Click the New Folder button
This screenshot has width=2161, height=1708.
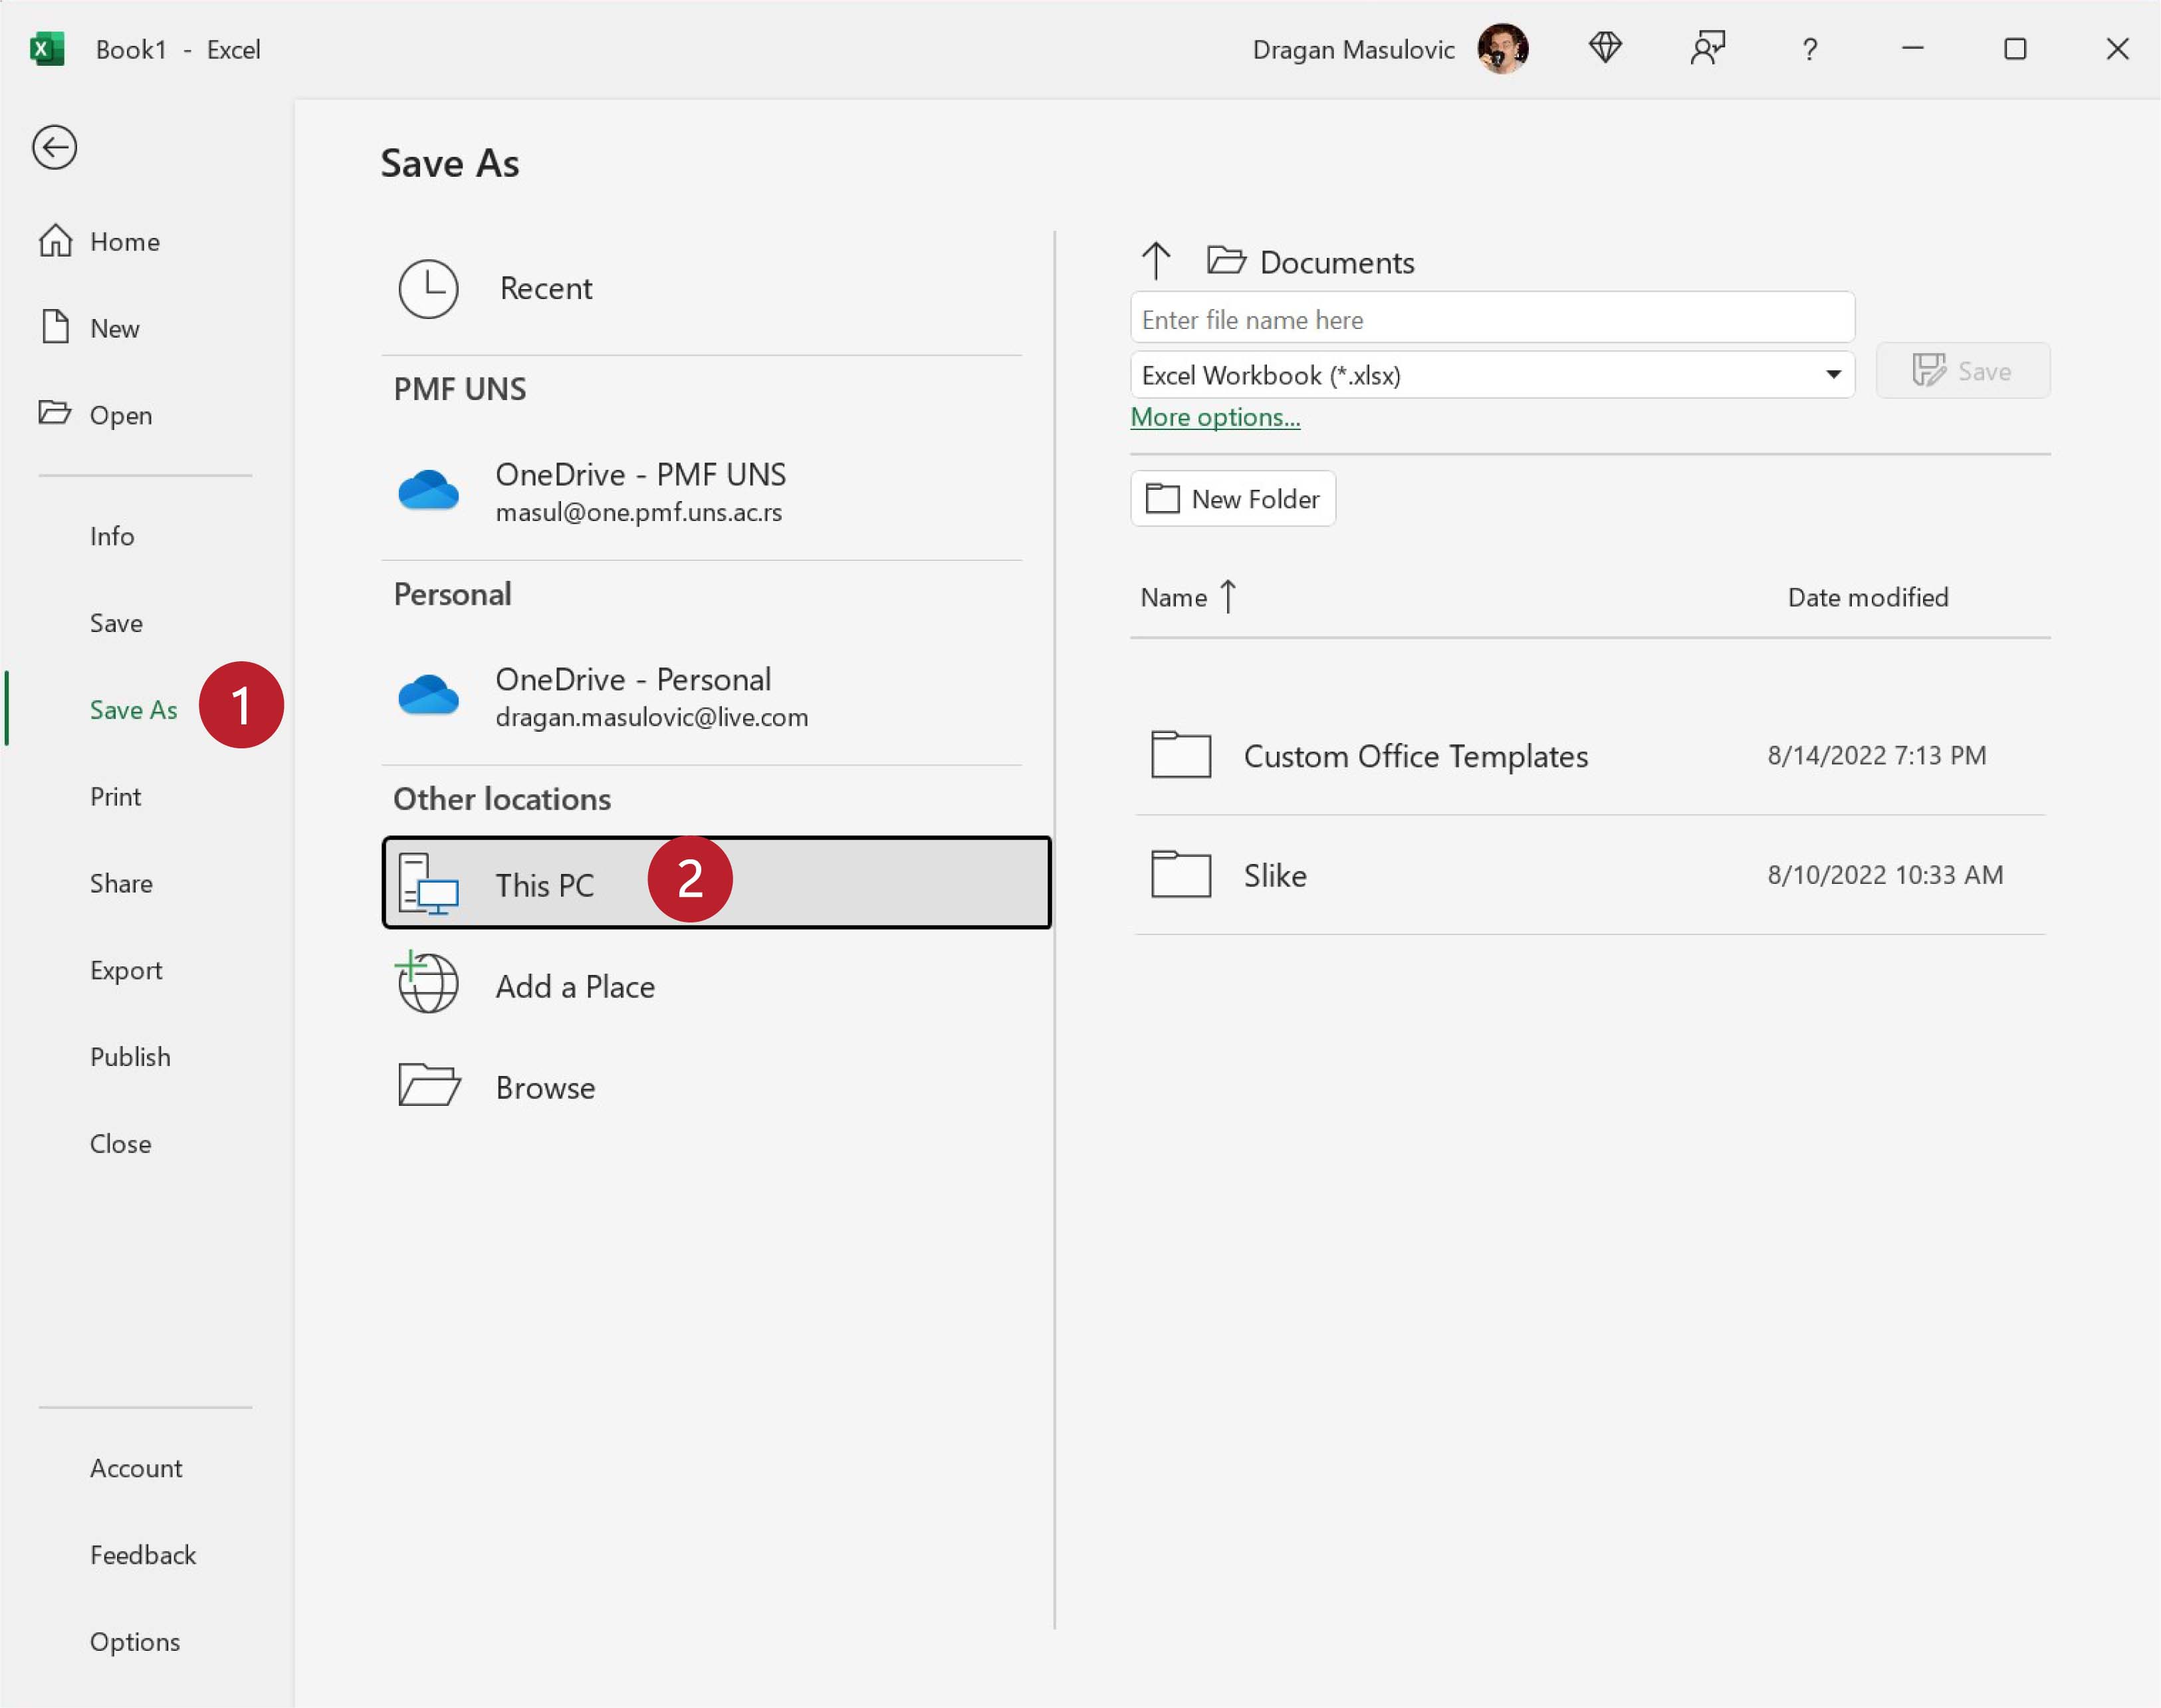1232,498
